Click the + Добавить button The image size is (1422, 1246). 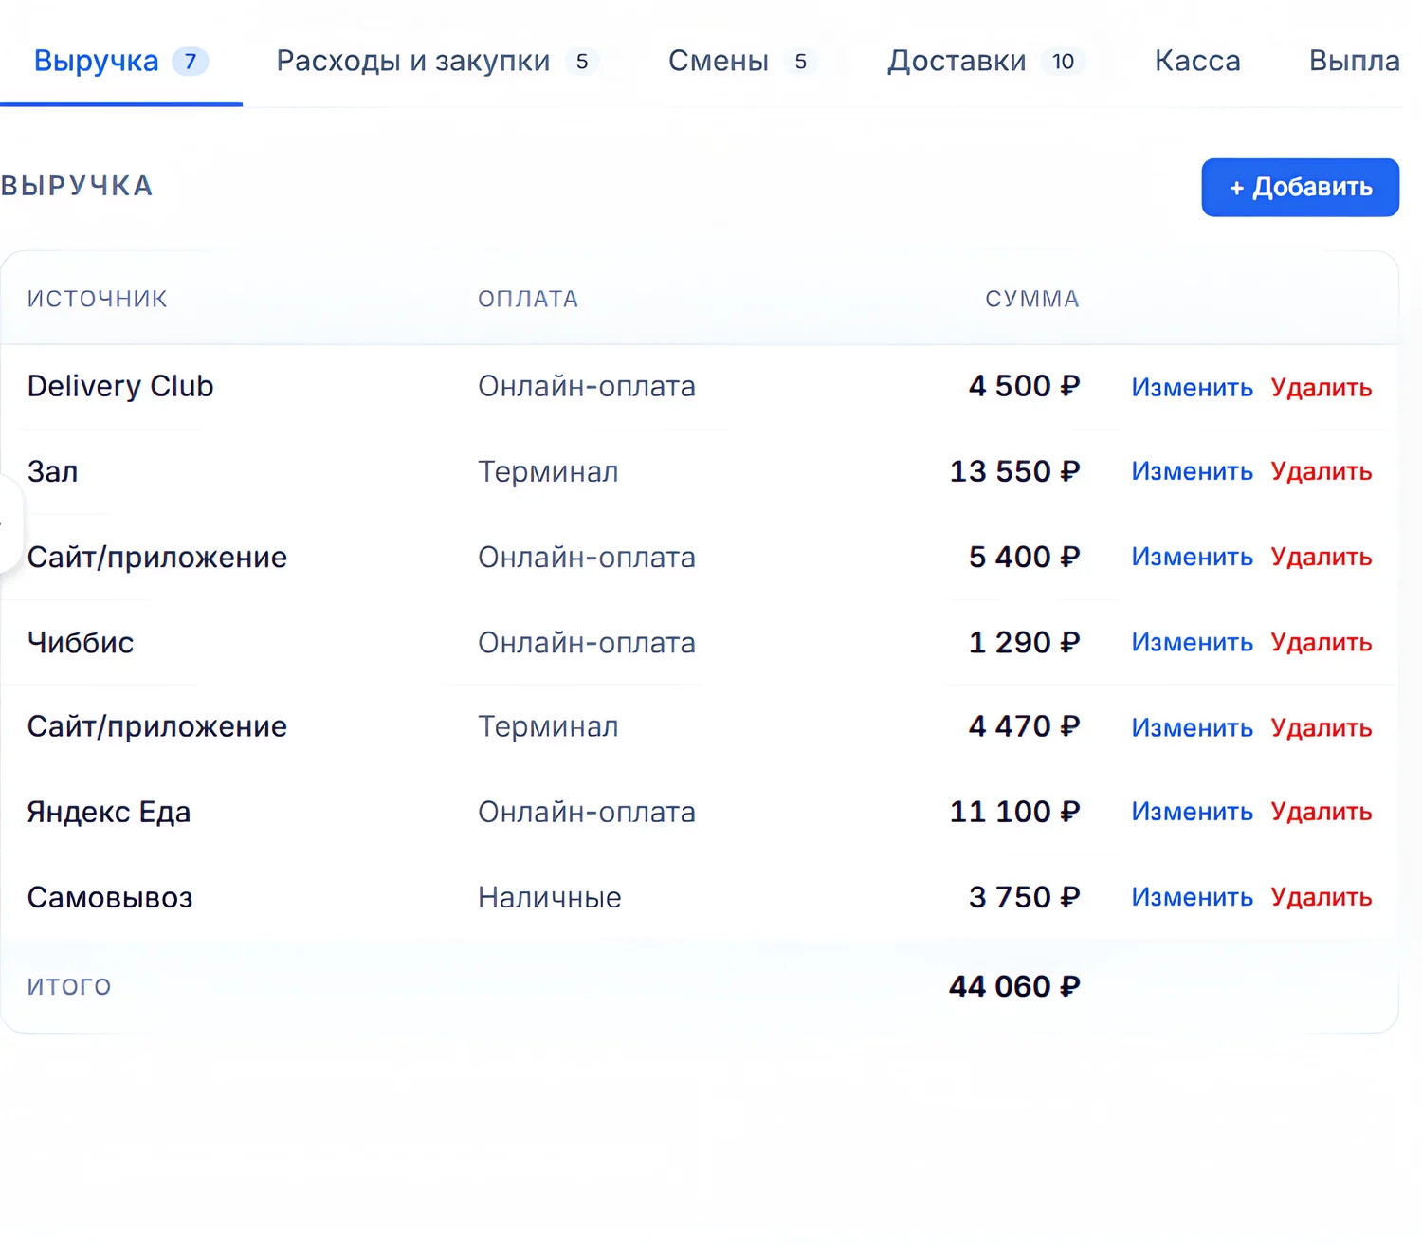1300,187
